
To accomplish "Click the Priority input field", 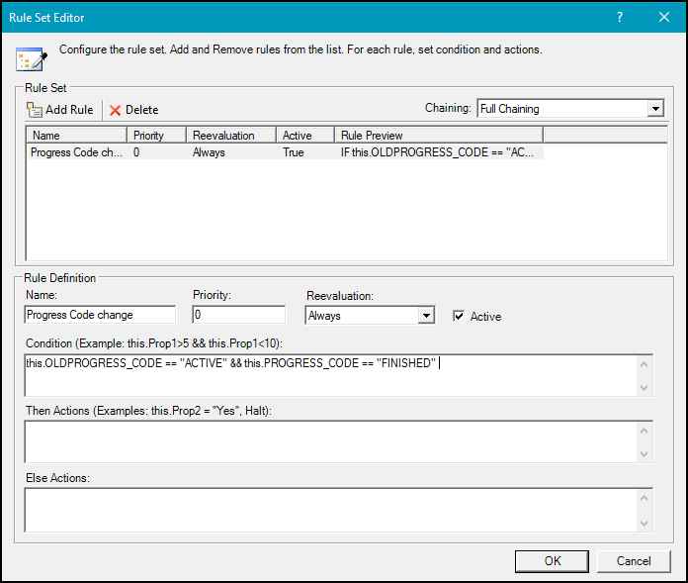I will pyautogui.click(x=238, y=315).
